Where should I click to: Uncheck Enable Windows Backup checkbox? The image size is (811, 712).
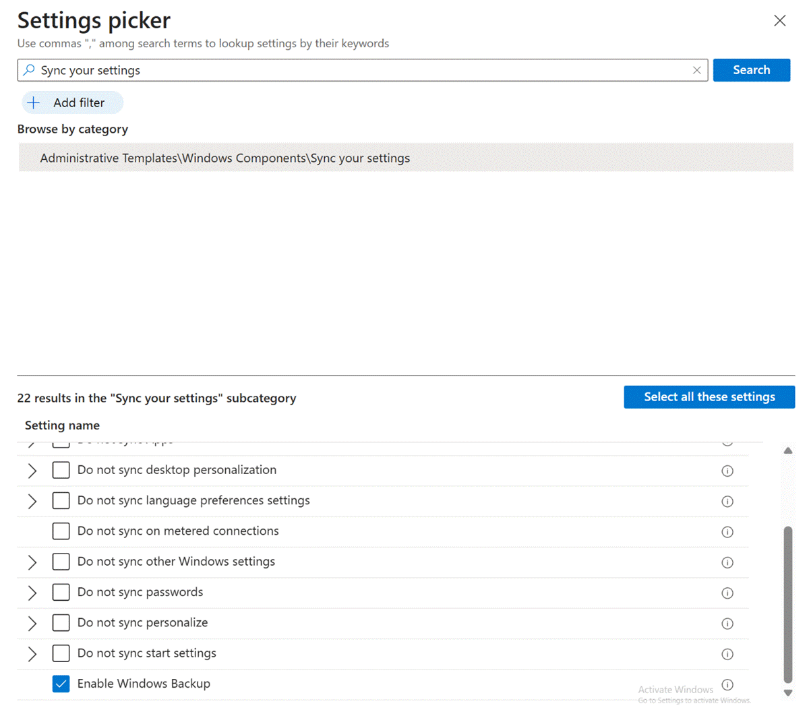61,684
